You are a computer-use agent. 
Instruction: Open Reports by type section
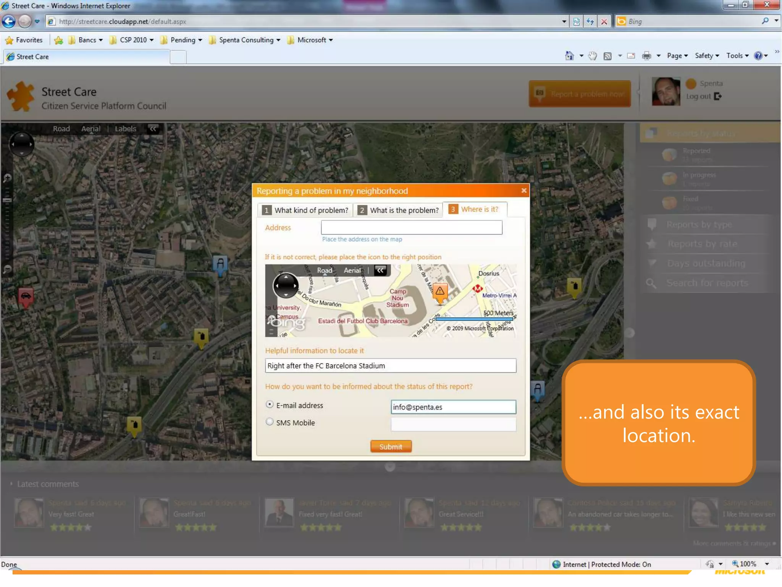point(699,224)
